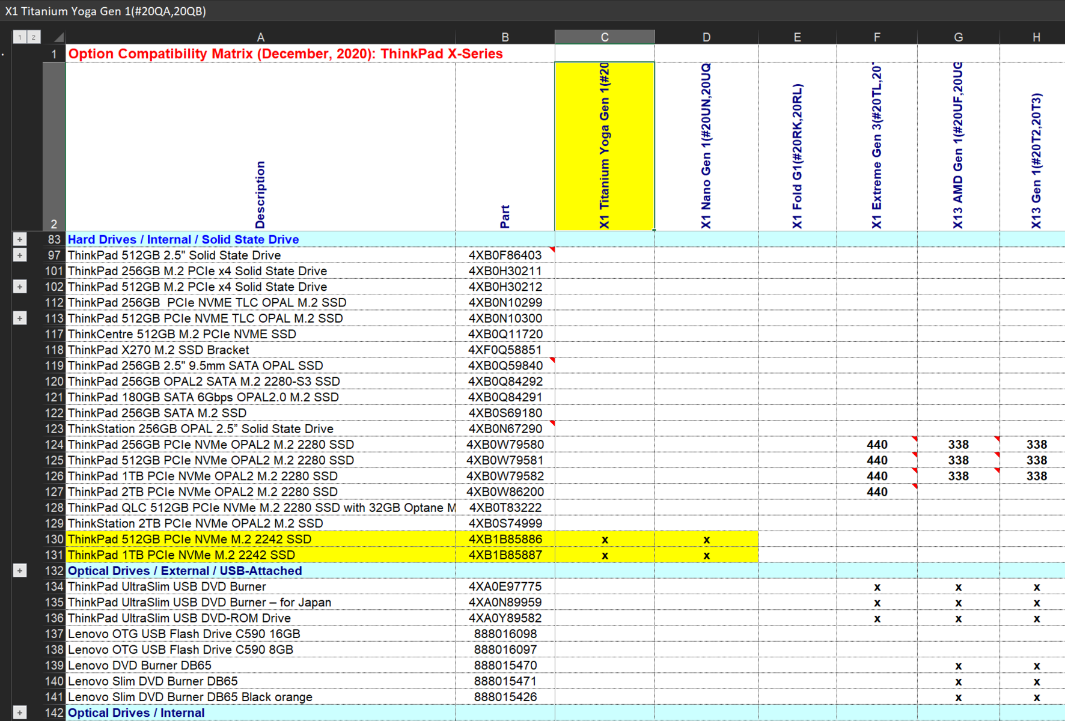Expand the group at row 83

20,240
